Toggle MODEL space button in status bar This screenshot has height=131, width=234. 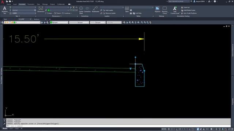tap(164, 129)
